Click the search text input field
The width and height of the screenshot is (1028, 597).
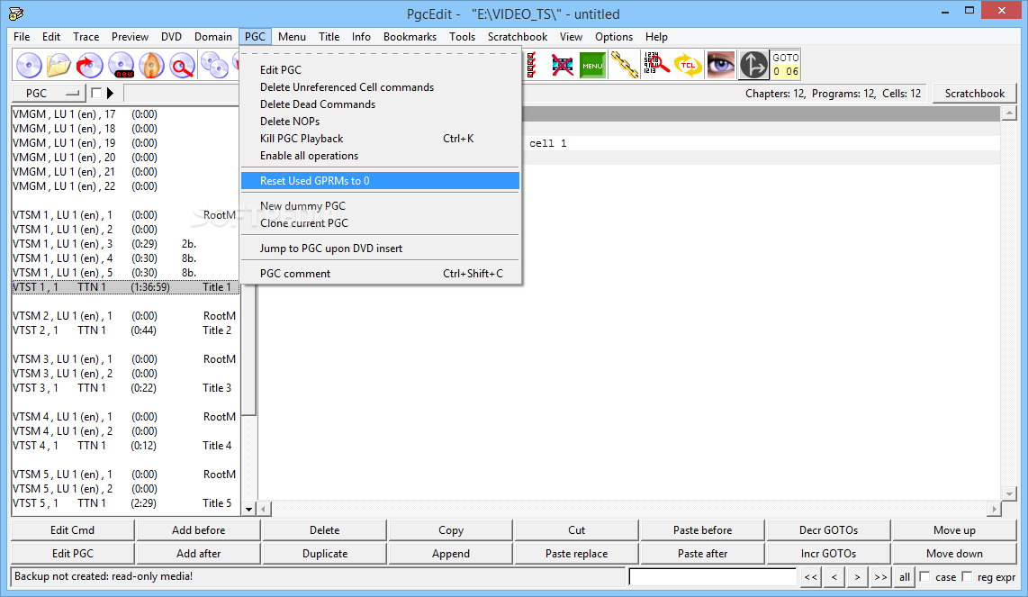(x=713, y=576)
